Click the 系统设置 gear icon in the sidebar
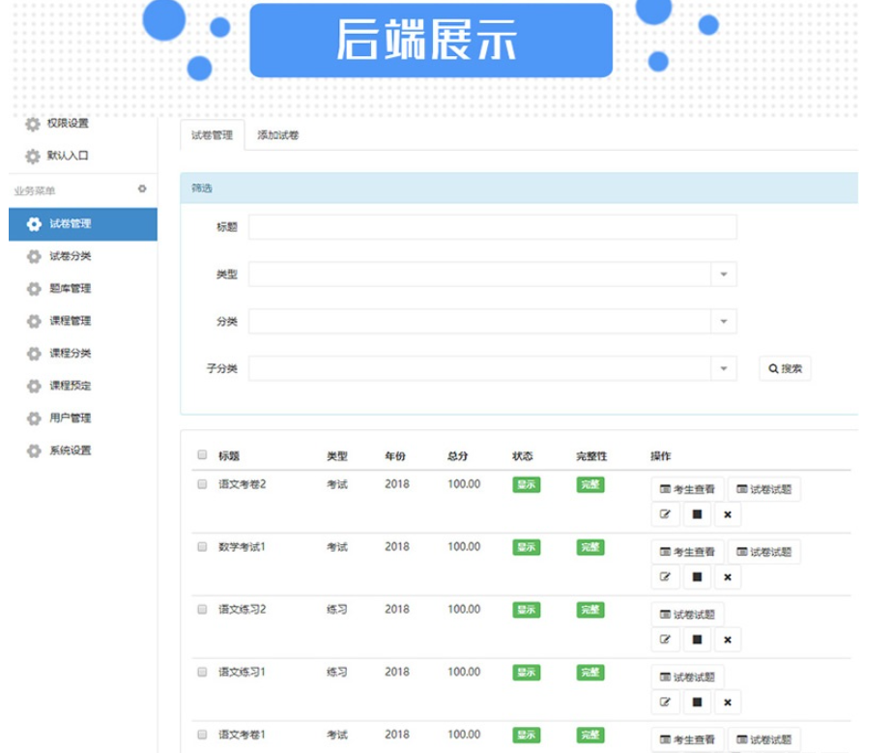 pos(32,449)
